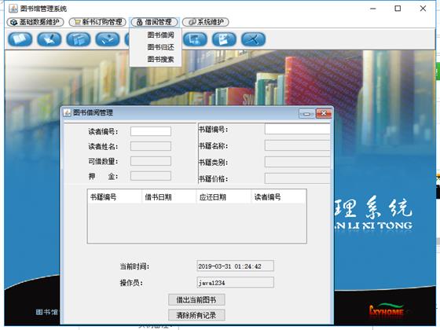Minimize the 图书借阅管理 internal window
This screenshot has width=440, height=330.
(x=306, y=114)
